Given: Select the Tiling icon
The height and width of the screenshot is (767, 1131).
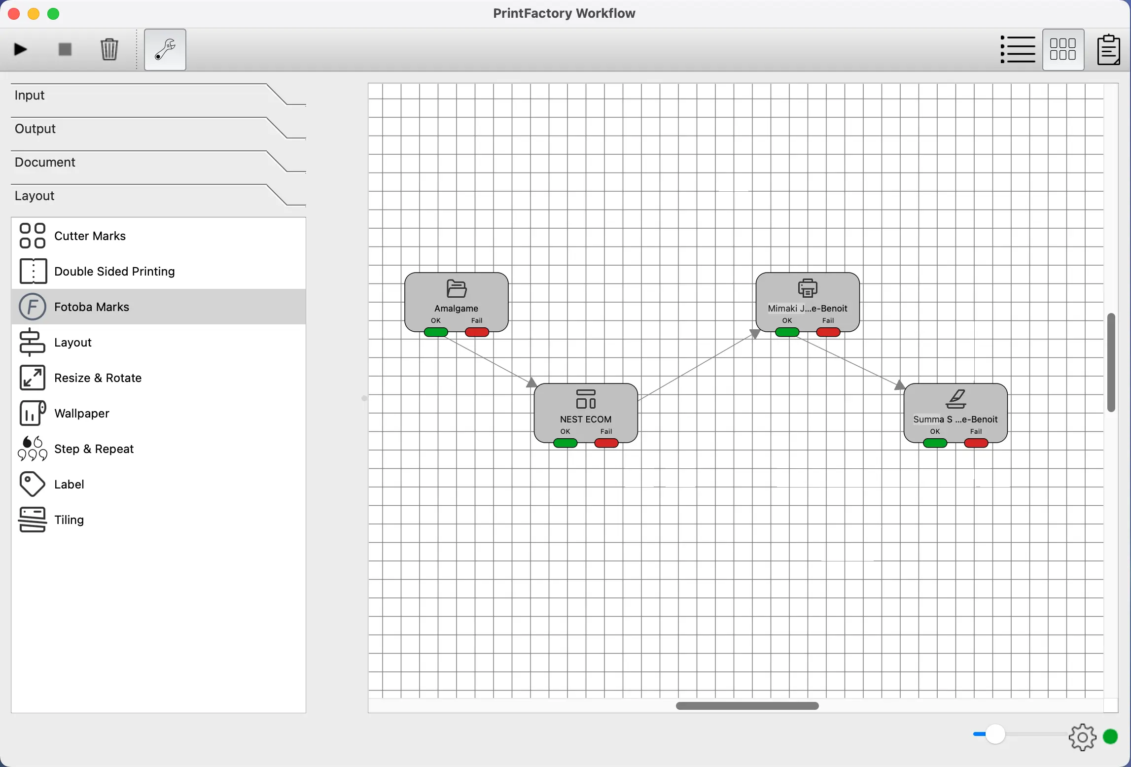Looking at the screenshot, I should coord(33,520).
